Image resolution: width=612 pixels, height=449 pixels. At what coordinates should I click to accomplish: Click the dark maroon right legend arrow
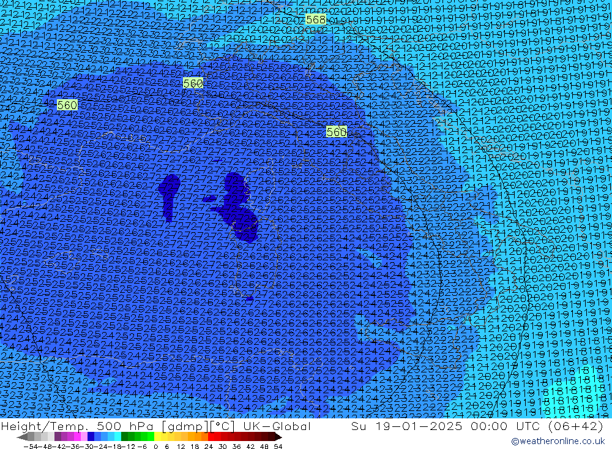[278, 437]
